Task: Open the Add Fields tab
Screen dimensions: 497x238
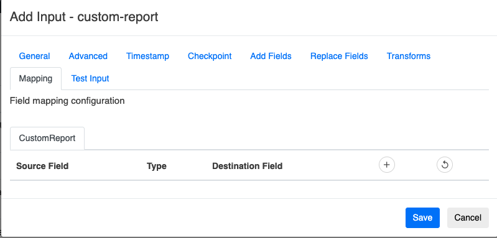Action: click(271, 56)
